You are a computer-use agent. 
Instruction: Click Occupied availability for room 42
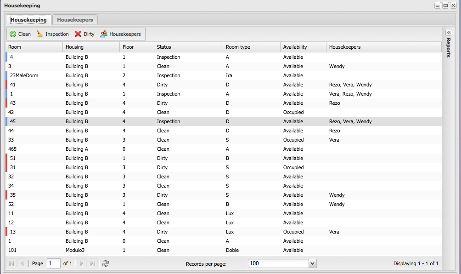293,112
